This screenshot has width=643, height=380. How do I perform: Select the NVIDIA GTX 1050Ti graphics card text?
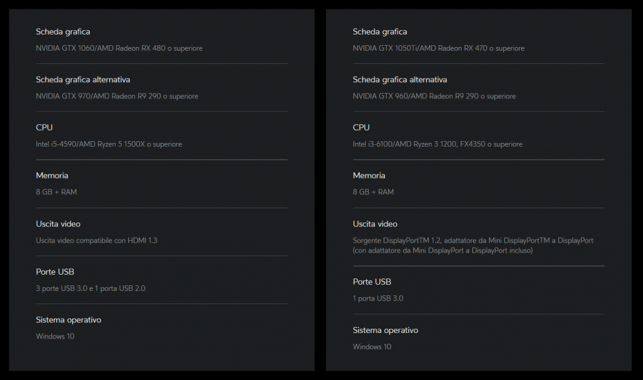tap(440, 48)
